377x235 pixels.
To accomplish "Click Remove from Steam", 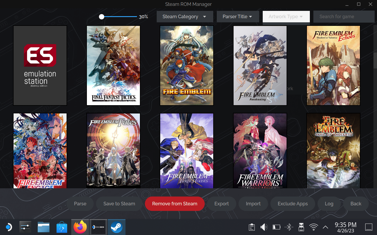I will (175, 204).
